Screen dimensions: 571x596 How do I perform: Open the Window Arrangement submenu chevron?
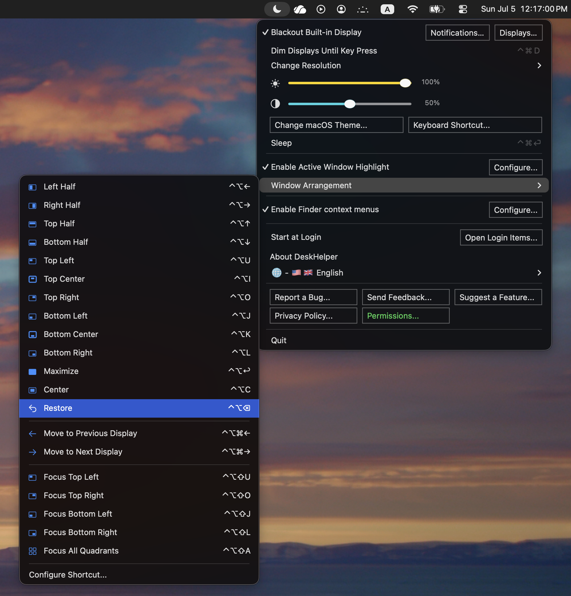click(539, 185)
